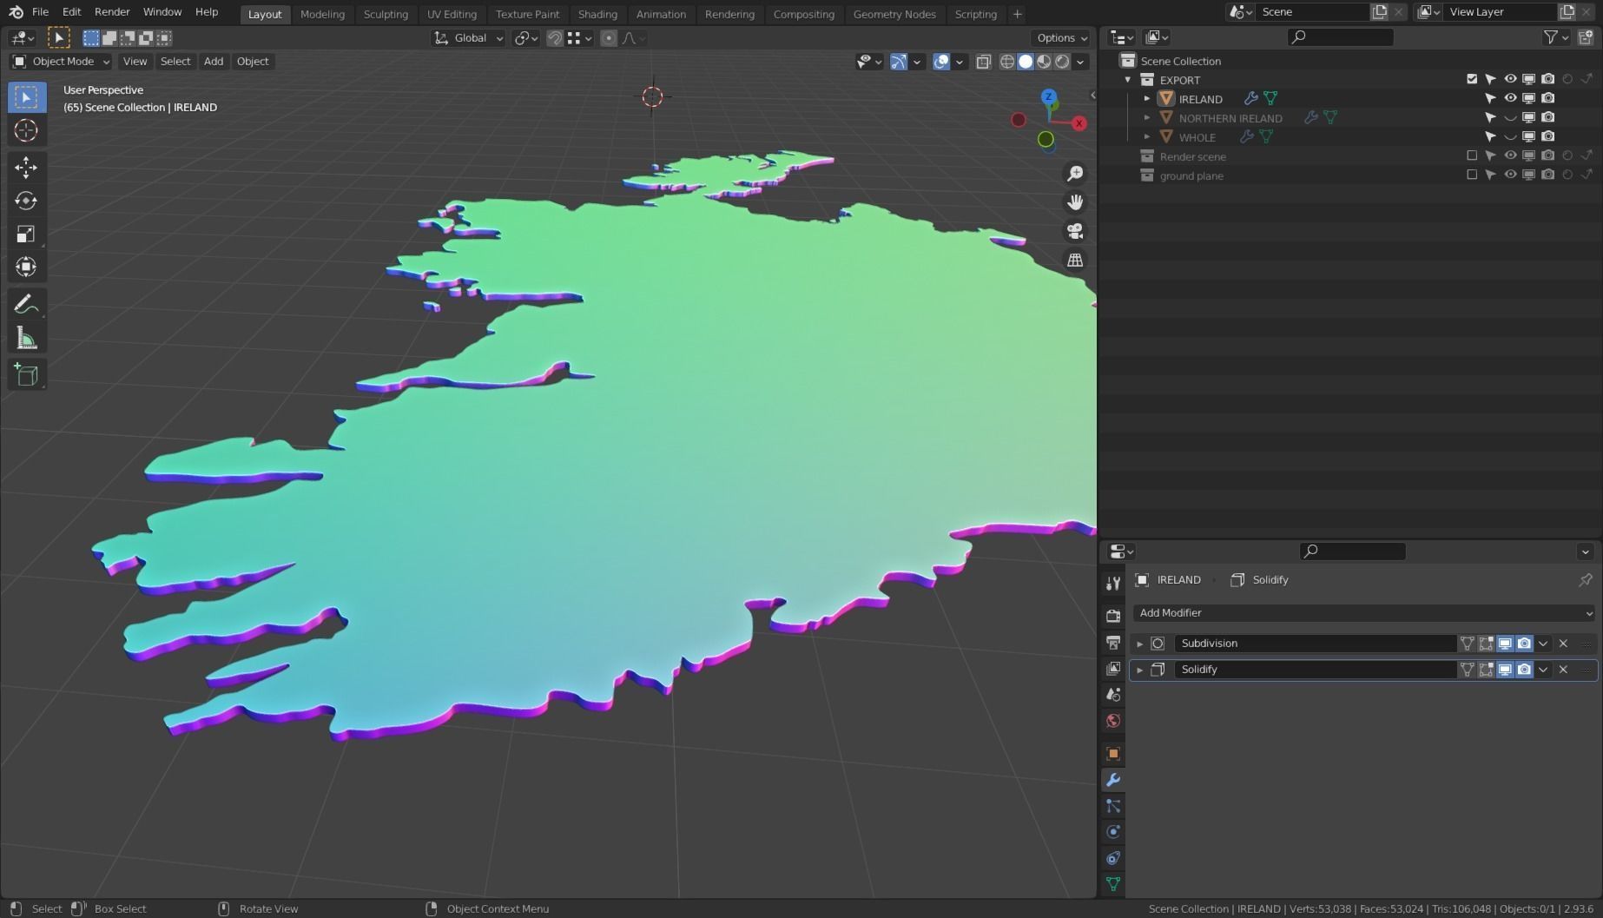Toggle Subdivision modifier viewport display
Viewport: 1603px width, 918px height.
click(x=1505, y=644)
